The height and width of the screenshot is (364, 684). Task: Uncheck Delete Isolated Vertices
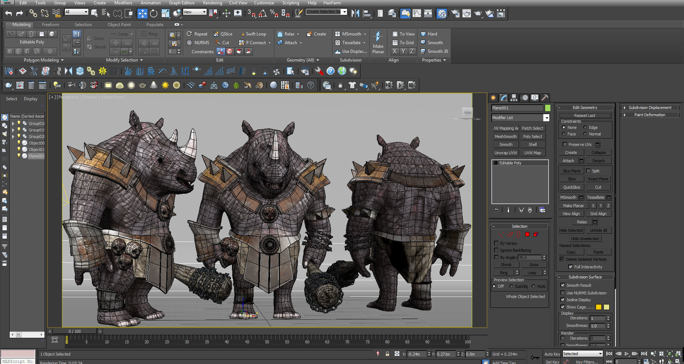click(562, 259)
